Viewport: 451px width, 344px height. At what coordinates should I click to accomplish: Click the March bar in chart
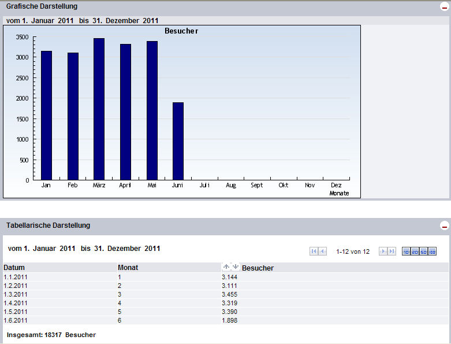[99, 109]
